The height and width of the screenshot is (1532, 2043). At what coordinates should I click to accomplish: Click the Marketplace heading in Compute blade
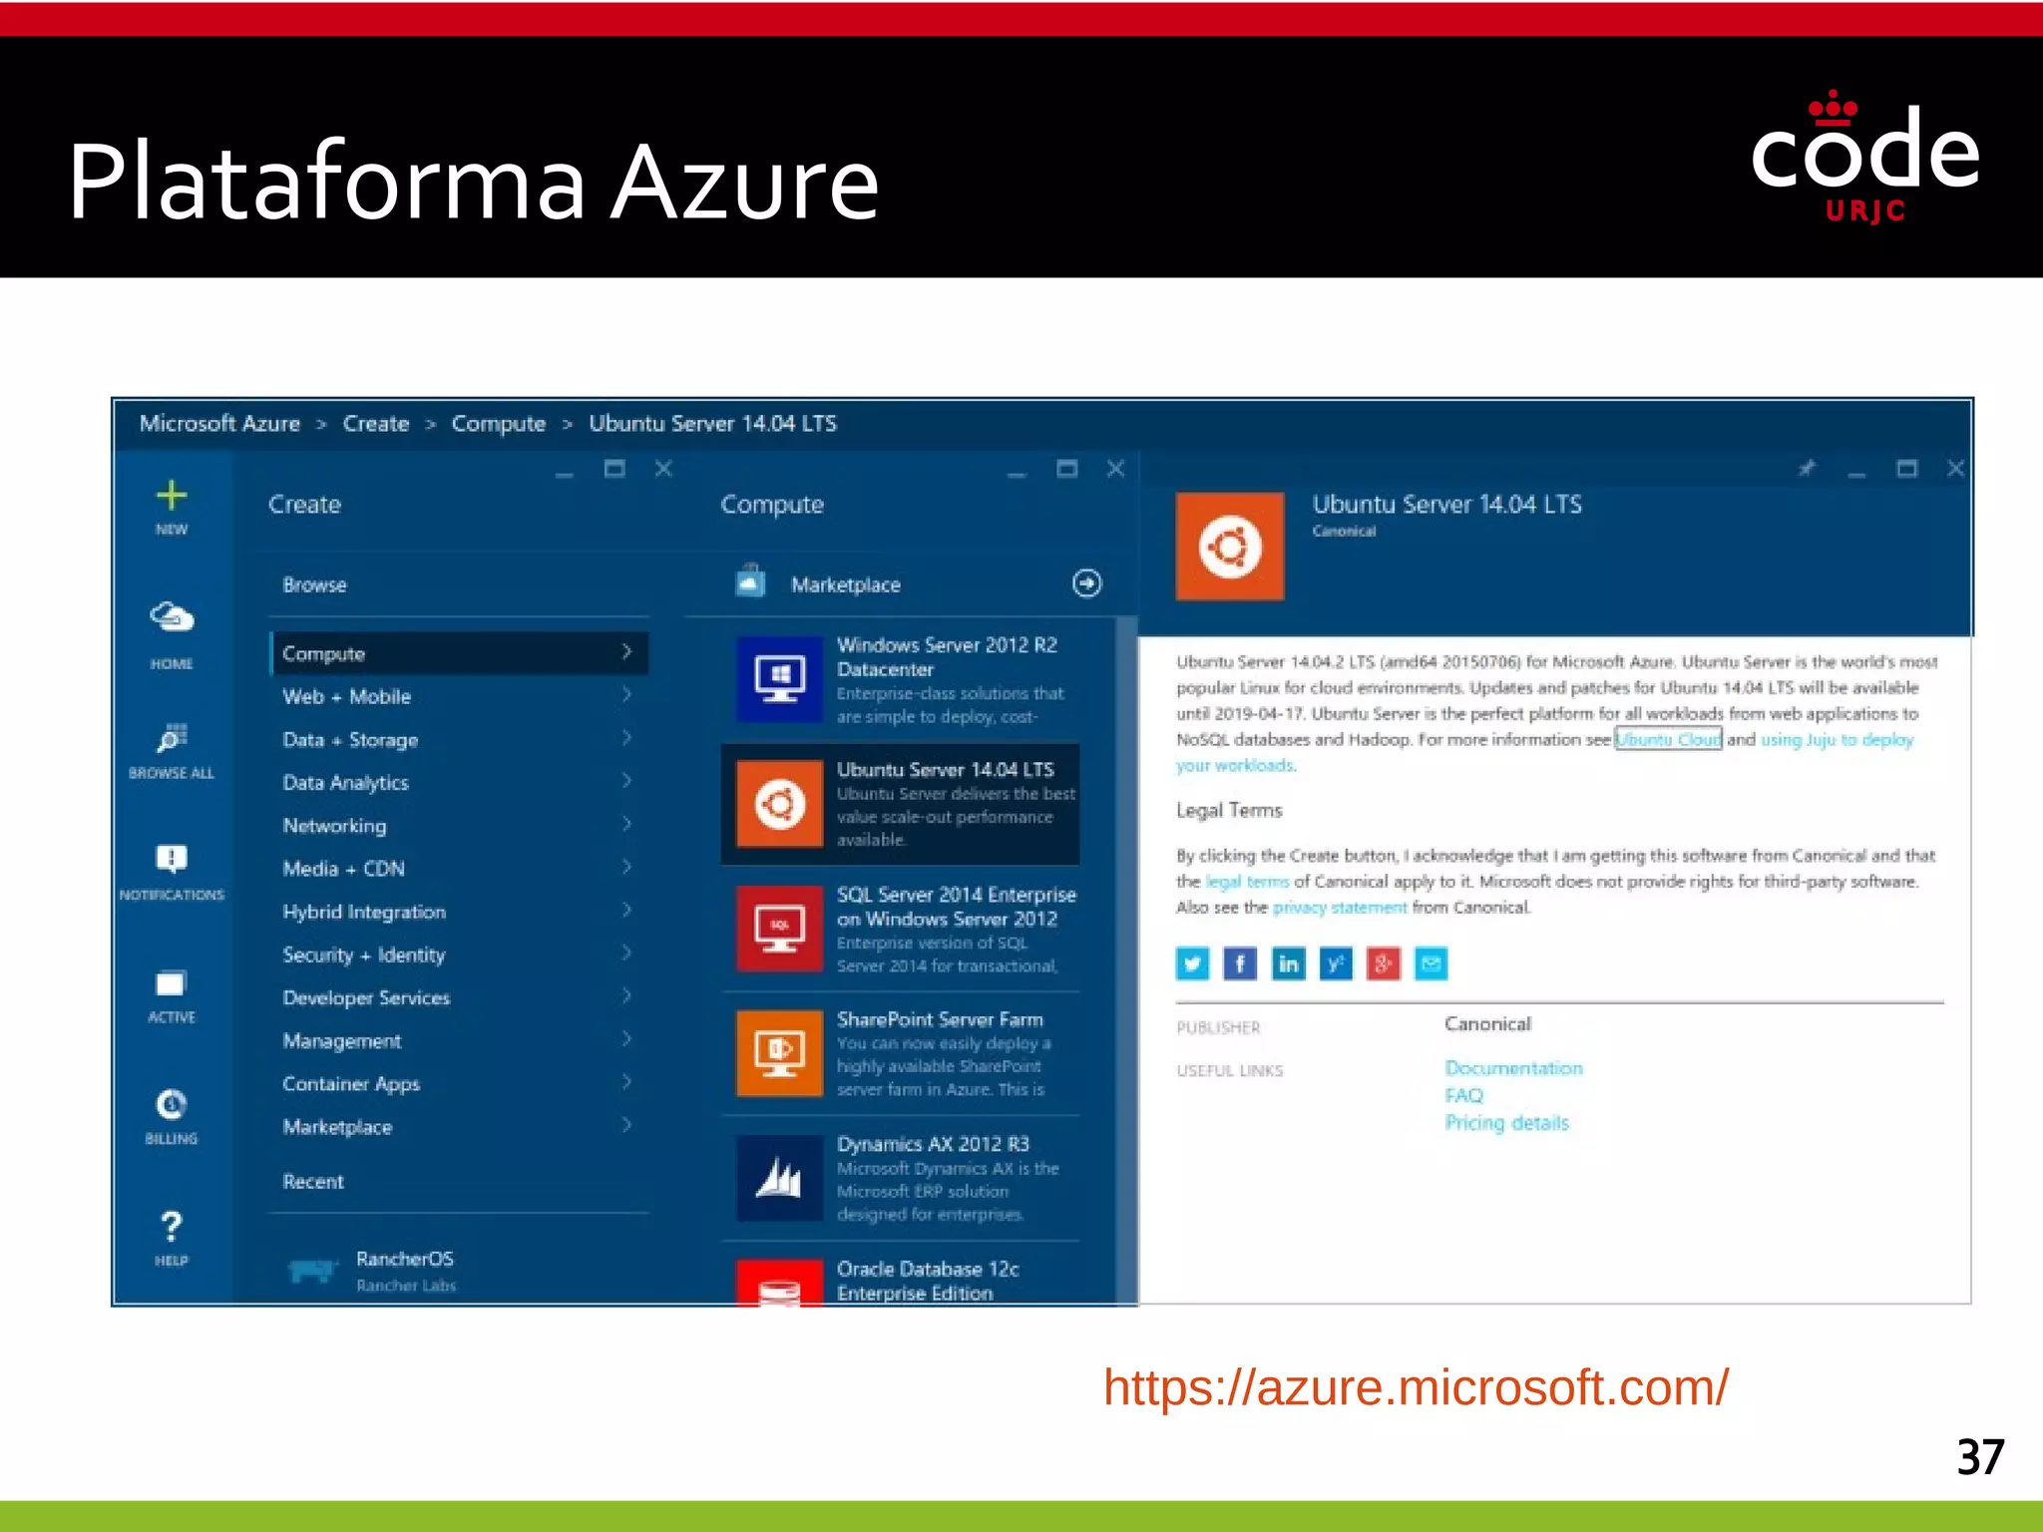(x=846, y=584)
